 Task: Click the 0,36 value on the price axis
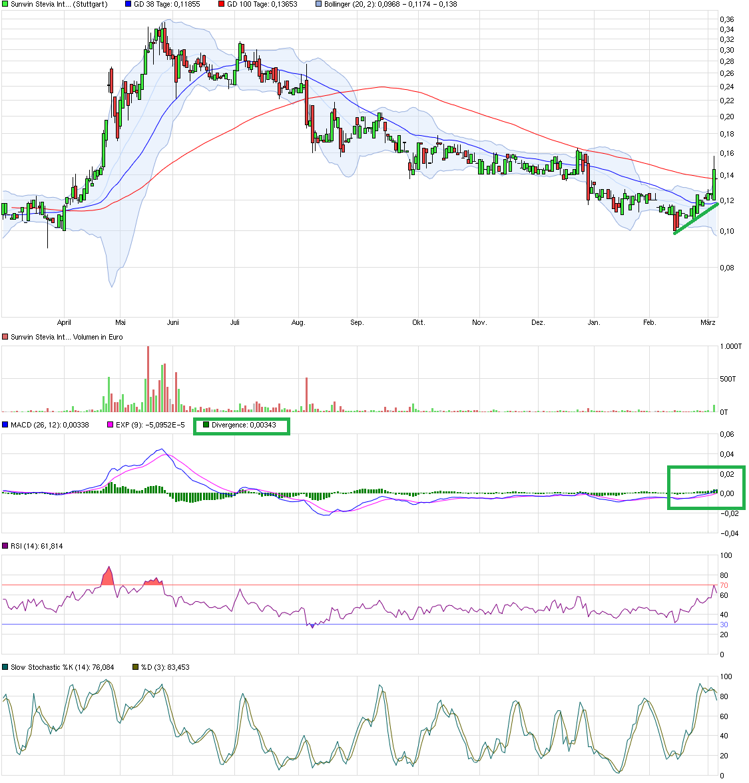point(727,19)
